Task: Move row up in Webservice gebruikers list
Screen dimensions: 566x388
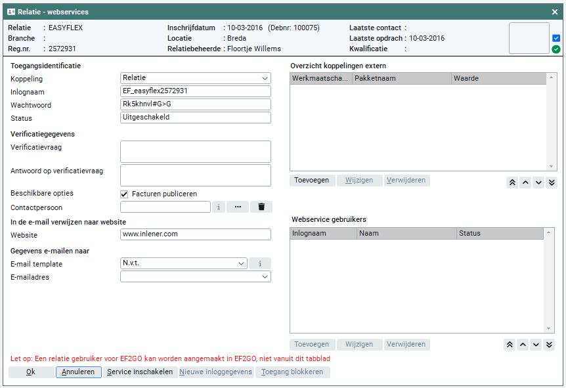Action: point(525,345)
